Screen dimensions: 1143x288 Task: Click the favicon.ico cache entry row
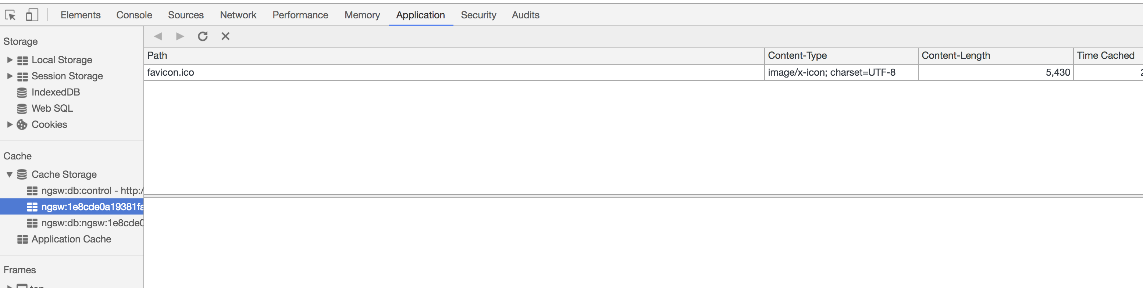click(171, 72)
